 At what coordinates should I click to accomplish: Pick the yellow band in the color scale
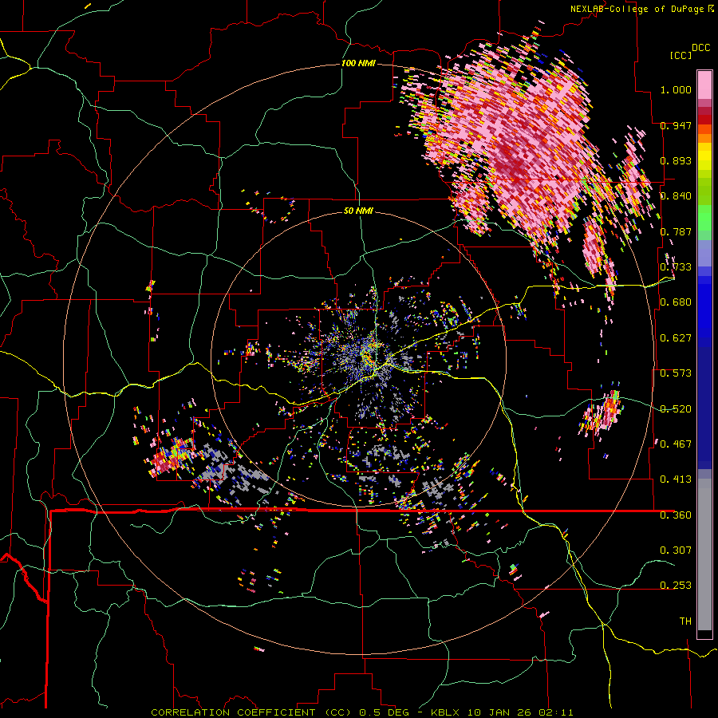(704, 156)
